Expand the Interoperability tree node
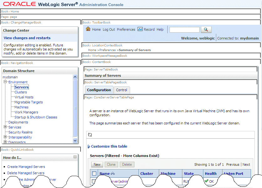Image resolution: width=262 pixels, height=188 pixels. [x=5, y=137]
